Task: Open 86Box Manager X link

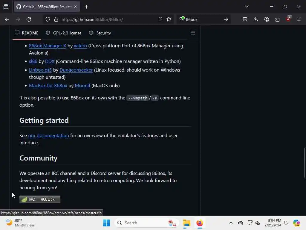Action: [x=48, y=46]
